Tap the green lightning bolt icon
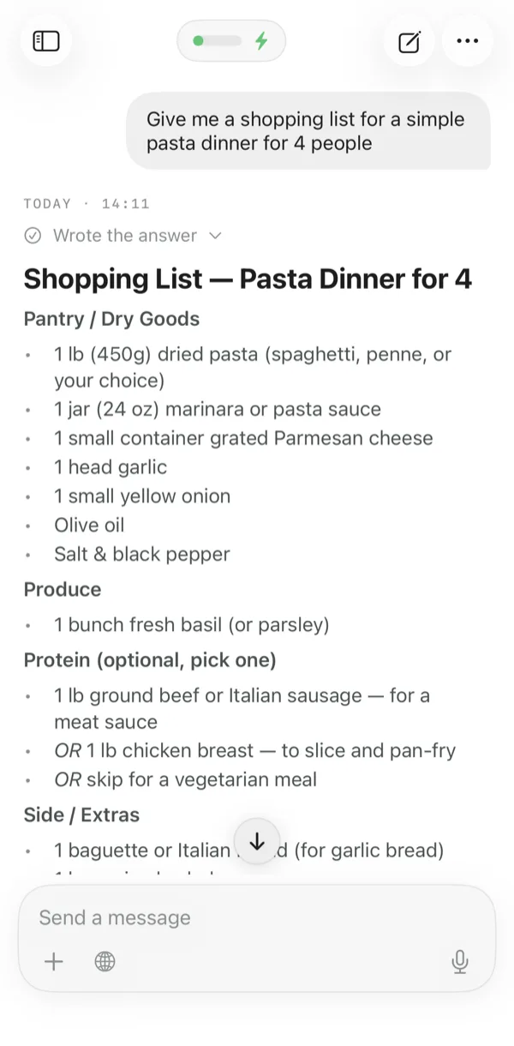The image size is (514, 1046). tap(262, 40)
